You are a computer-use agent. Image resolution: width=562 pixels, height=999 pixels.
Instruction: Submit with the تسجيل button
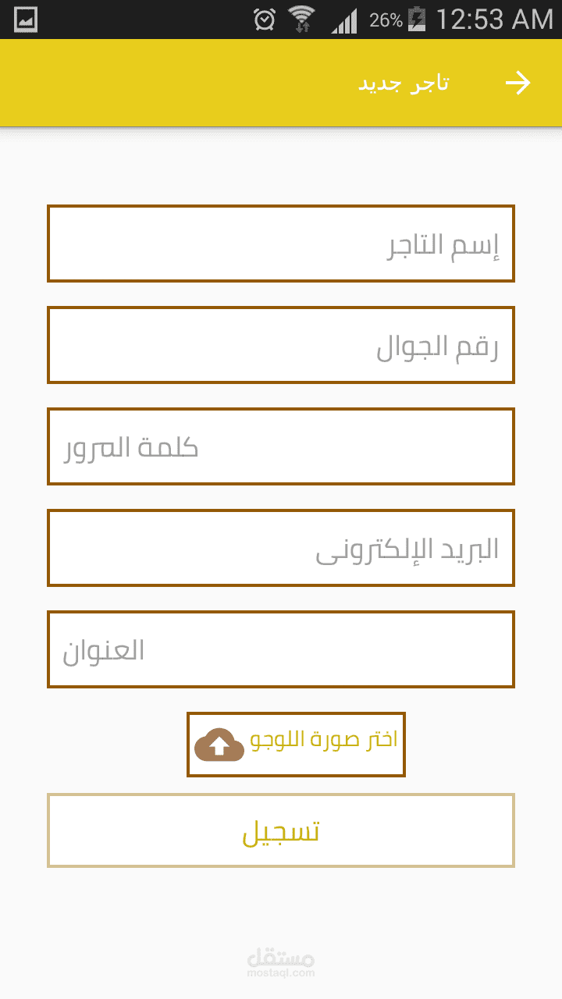click(x=281, y=830)
